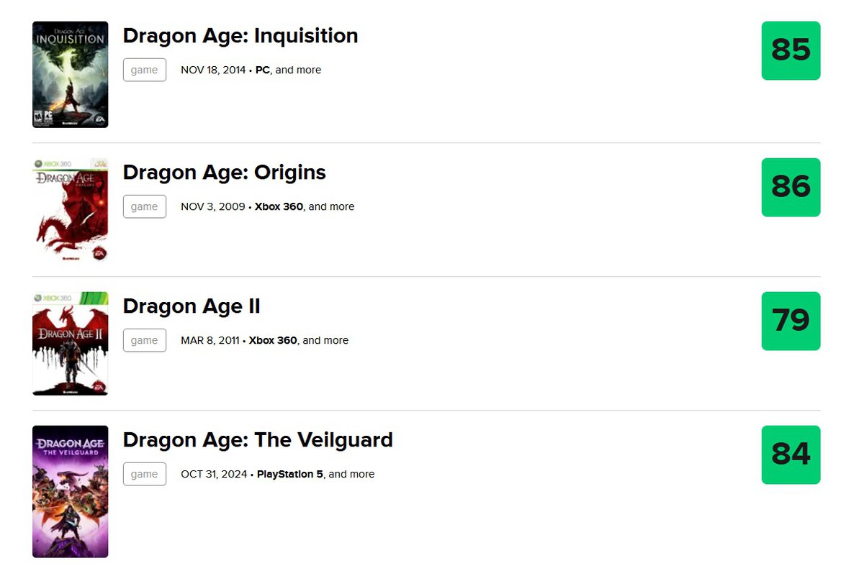Viewport: 864px width, 571px height.
Task: Open the PlayStation 5 platform label
Action: tap(289, 474)
